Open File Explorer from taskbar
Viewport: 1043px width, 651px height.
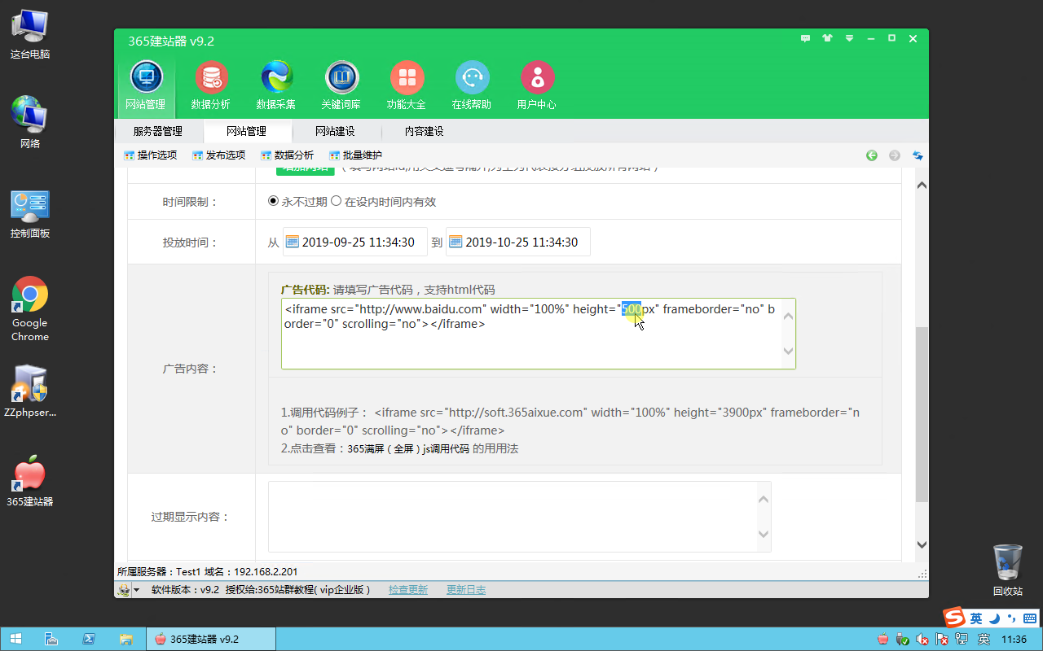tap(125, 640)
